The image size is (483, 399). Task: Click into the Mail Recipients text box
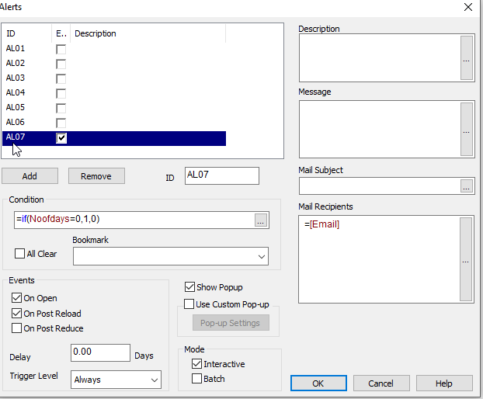[x=379, y=259]
